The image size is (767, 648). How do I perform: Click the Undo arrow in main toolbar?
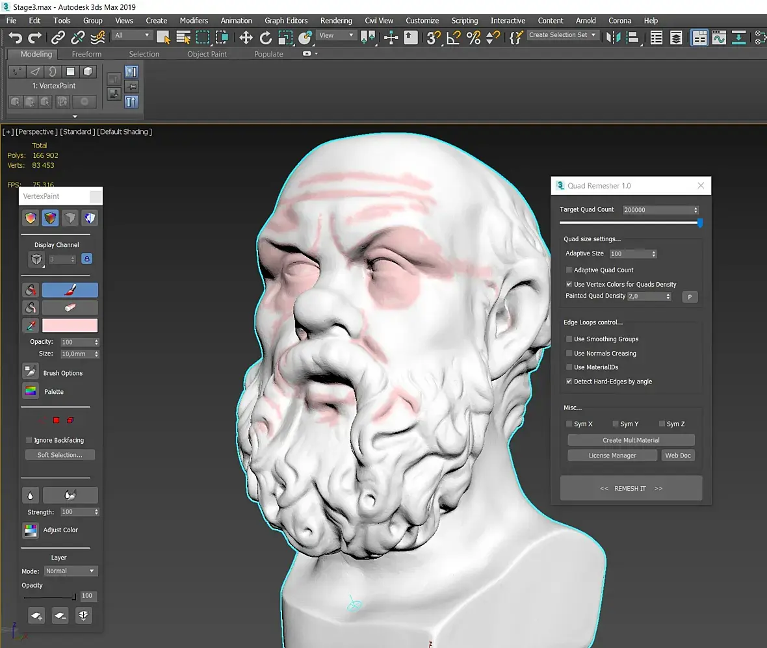(x=15, y=38)
